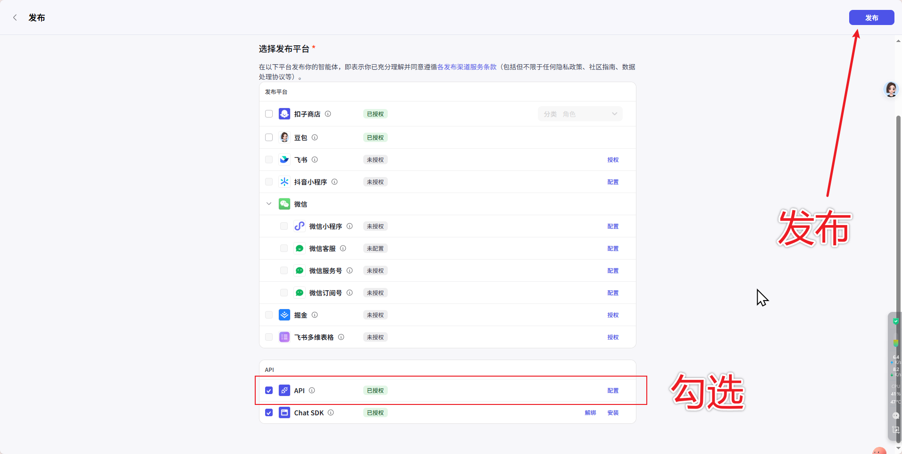Uncheck the API checkbox
Image resolution: width=902 pixels, height=454 pixels.
(269, 390)
